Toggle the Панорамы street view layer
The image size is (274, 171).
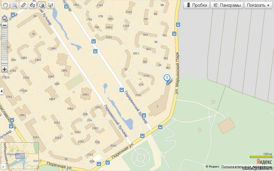click(x=227, y=5)
